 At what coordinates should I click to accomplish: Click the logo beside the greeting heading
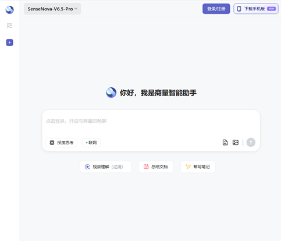[x=111, y=93]
